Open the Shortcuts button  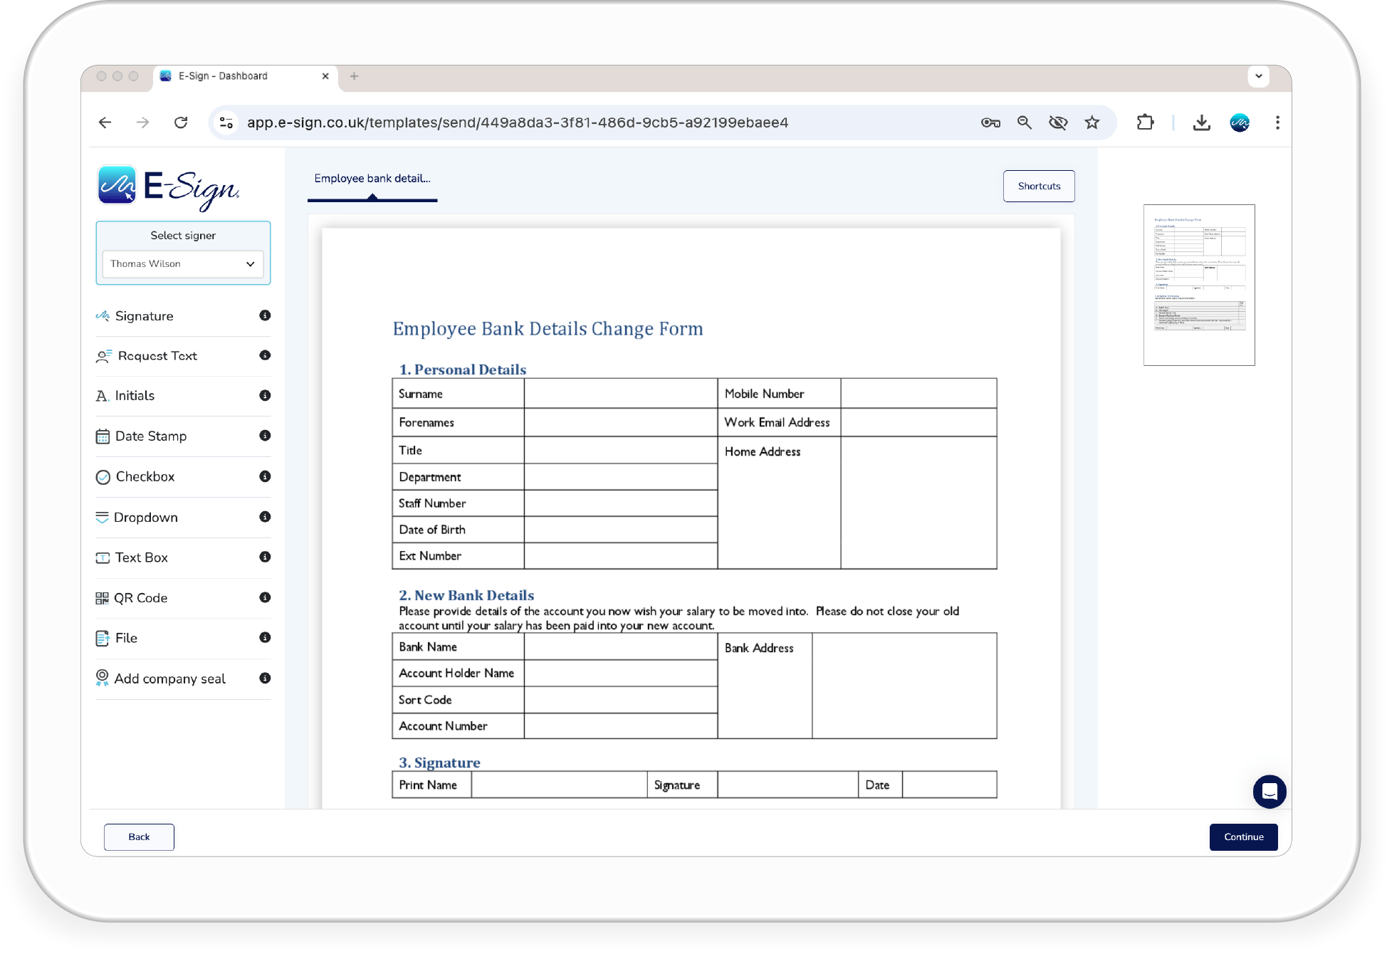1039,187
